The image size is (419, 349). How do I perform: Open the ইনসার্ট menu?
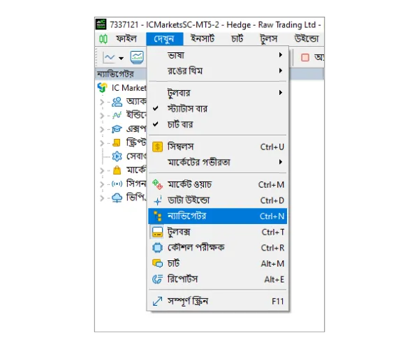[203, 39]
